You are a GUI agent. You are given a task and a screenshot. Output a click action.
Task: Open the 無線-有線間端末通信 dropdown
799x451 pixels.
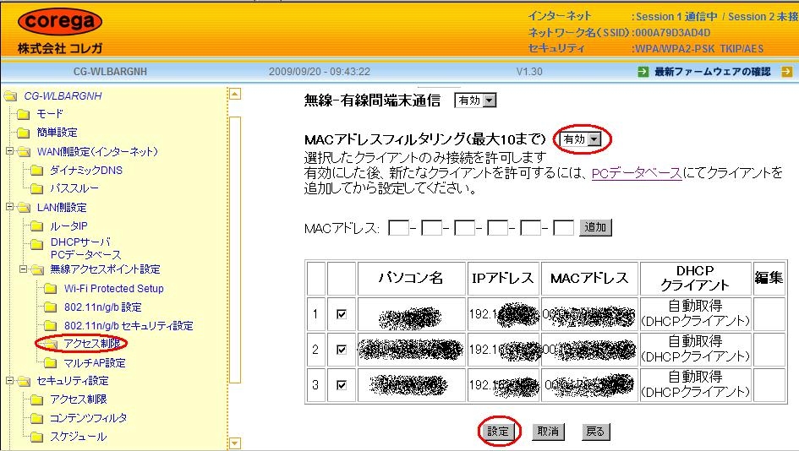click(475, 101)
